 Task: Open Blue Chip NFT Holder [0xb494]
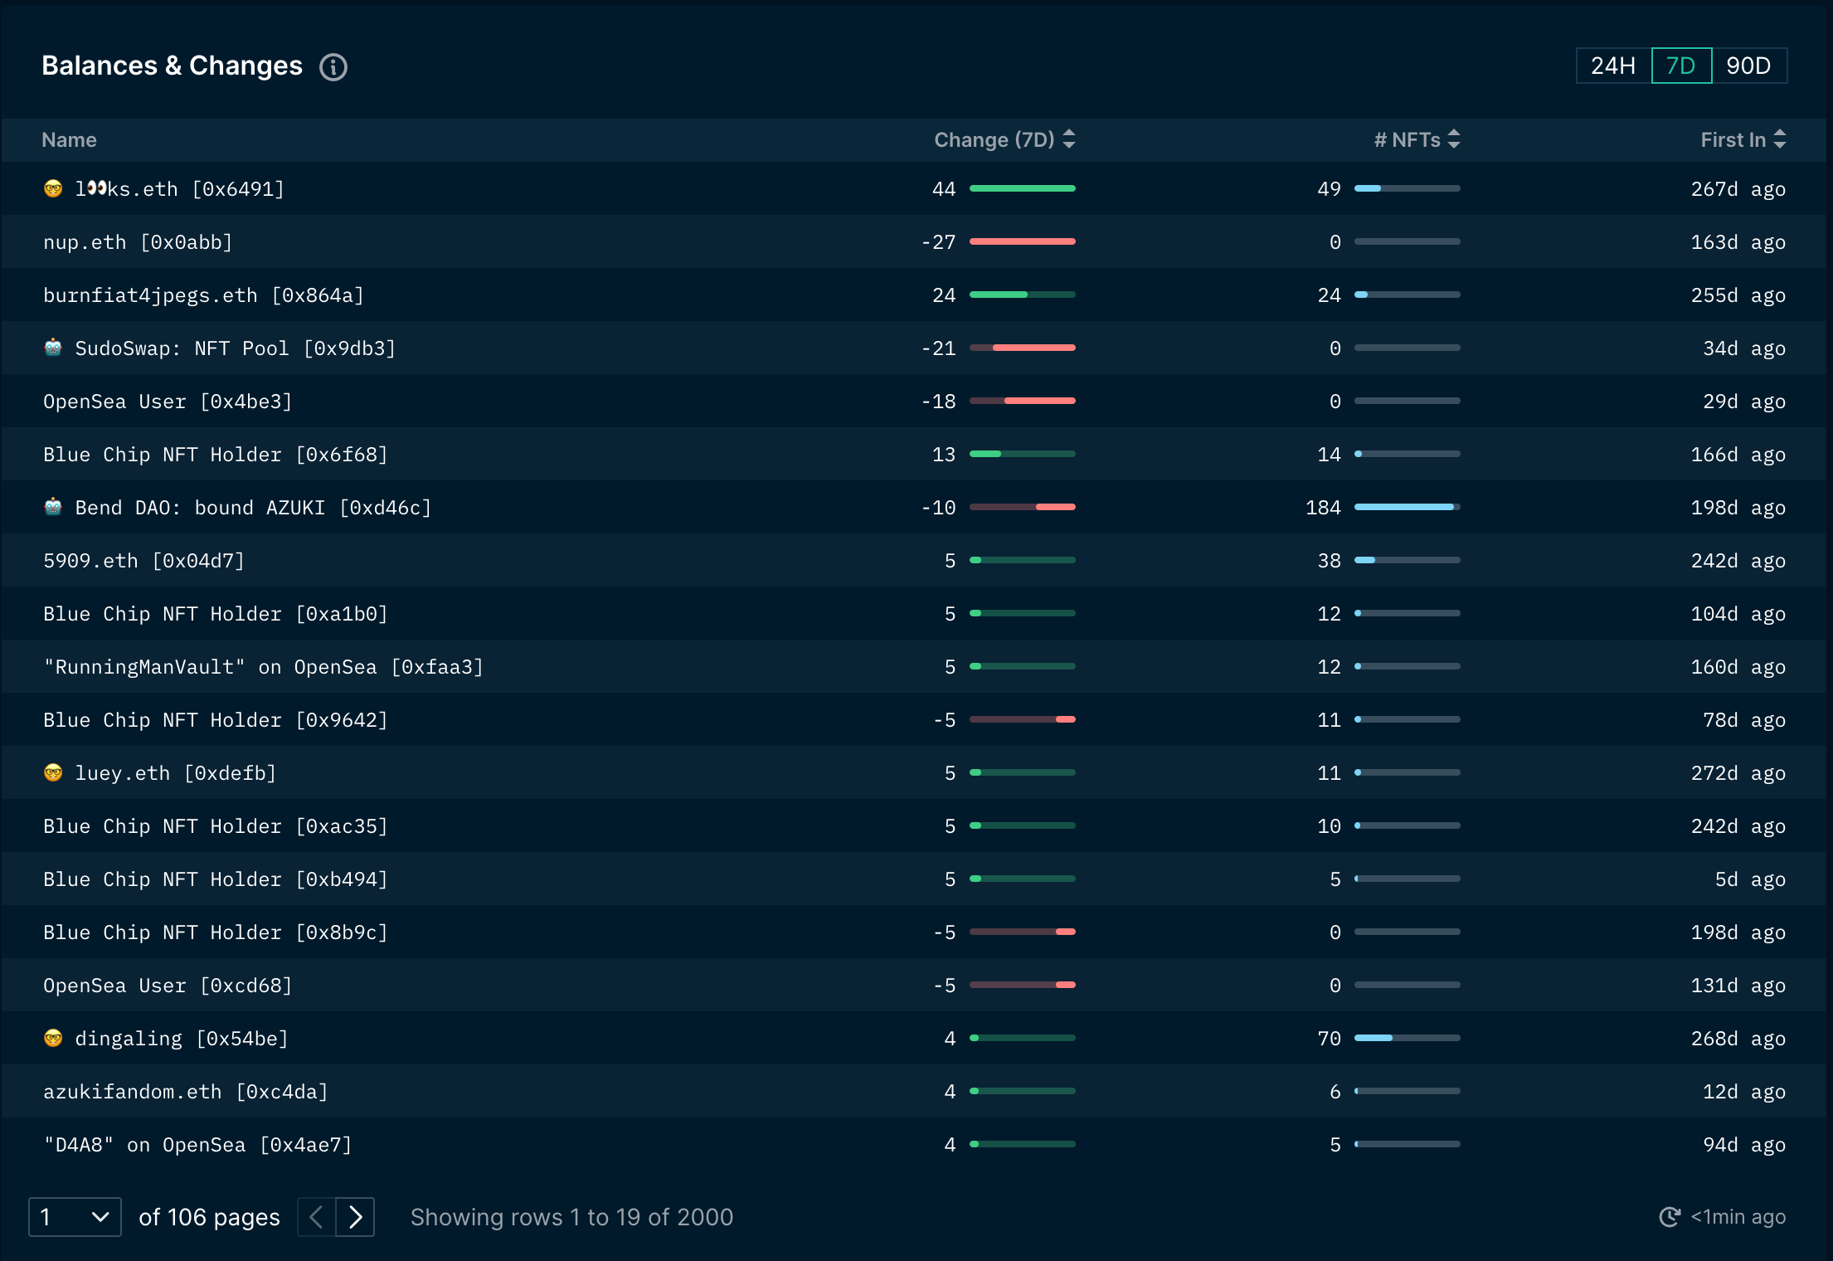pyautogui.click(x=216, y=879)
